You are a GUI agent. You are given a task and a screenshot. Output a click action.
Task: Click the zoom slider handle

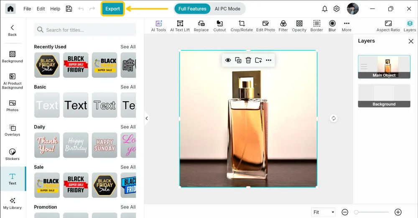(356, 212)
